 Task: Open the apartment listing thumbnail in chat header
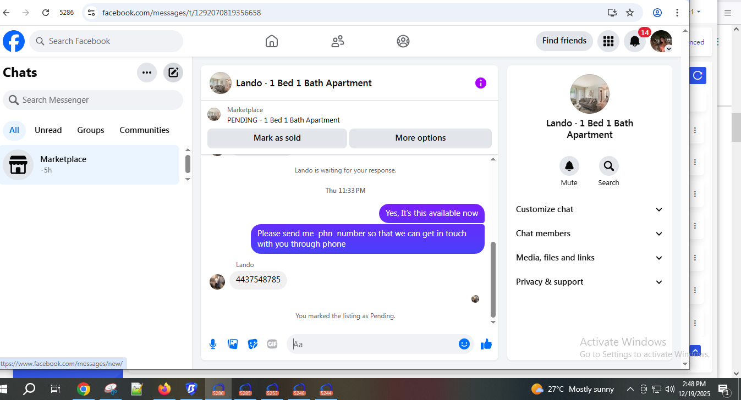pyautogui.click(x=221, y=83)
